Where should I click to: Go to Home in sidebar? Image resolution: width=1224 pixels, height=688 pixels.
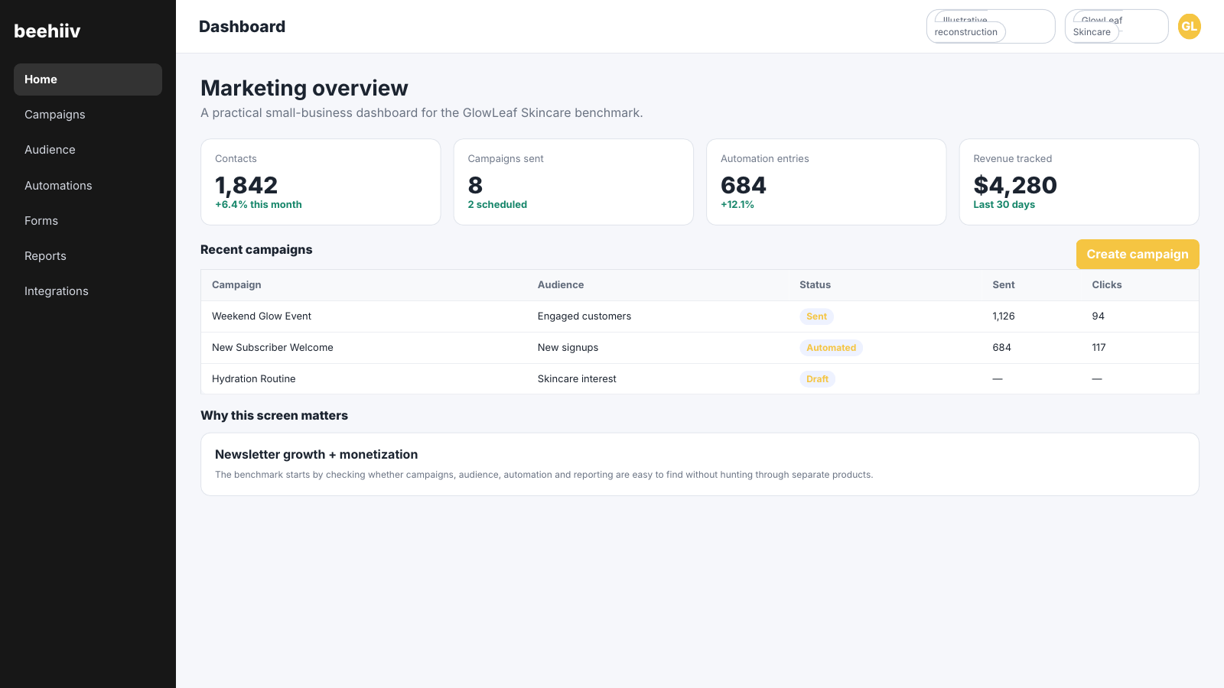point(88,80)
